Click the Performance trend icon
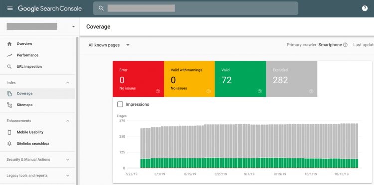Screen dimensions: 374x185 [x=9, y=55]
